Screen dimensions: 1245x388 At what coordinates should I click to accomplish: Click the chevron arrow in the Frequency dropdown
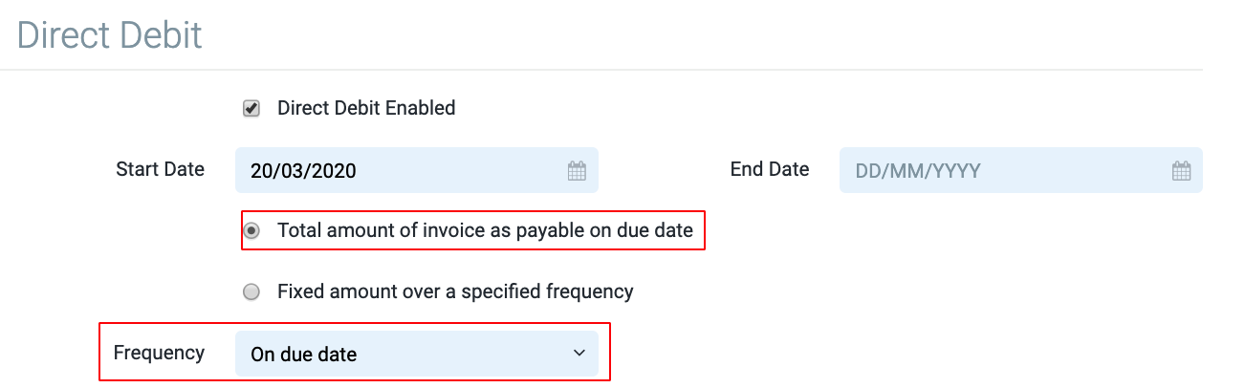(x=579, y=354)
